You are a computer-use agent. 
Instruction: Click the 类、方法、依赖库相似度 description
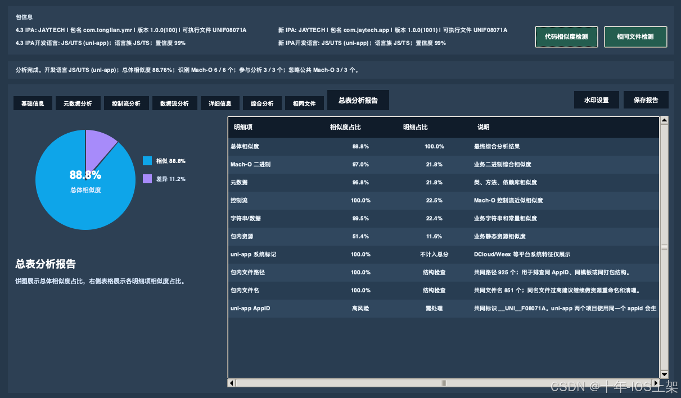(506, 182)
